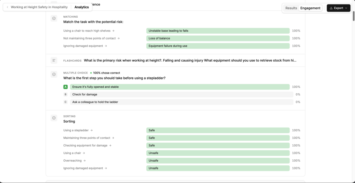Select option C 'Ask a colleague to hold the ladder'
This screenshot has height=183, width=355.
click(x=182, y=102)
